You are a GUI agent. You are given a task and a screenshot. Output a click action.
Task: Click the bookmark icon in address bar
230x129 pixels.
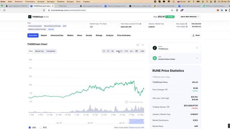(44, 10)
